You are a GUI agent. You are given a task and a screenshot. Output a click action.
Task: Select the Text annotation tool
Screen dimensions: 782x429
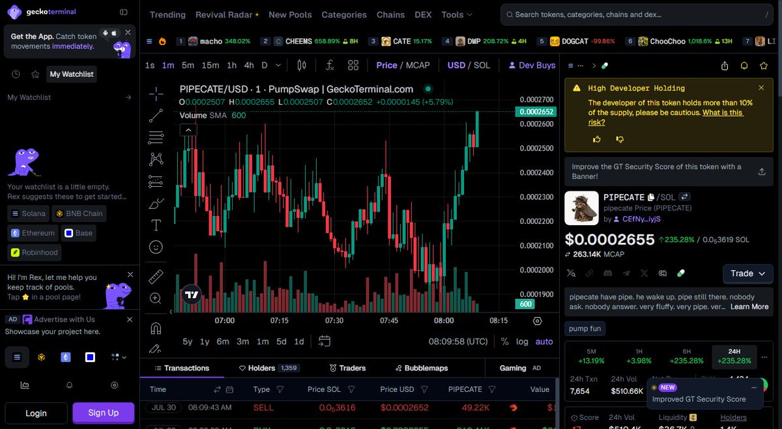156,225
